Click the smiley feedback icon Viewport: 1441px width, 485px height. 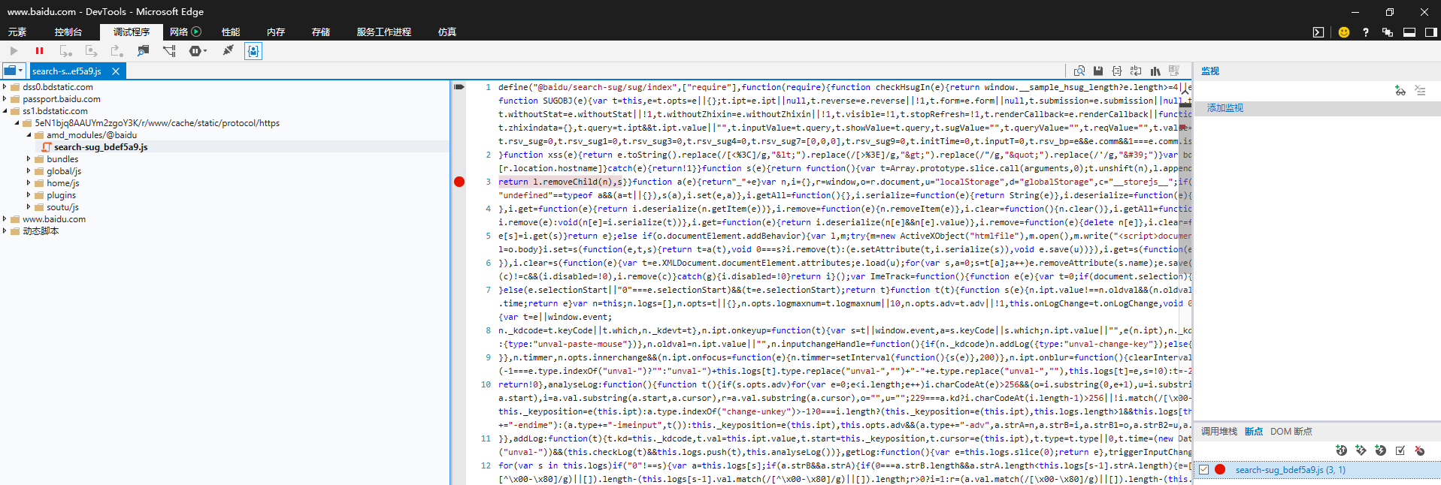(1344, 32)
